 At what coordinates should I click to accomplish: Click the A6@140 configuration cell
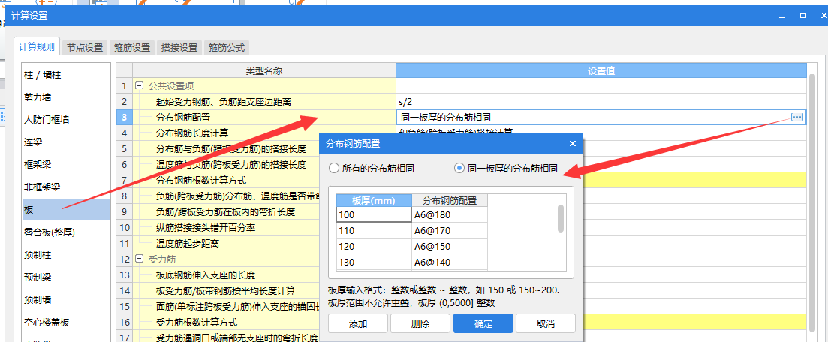(450, 262)
